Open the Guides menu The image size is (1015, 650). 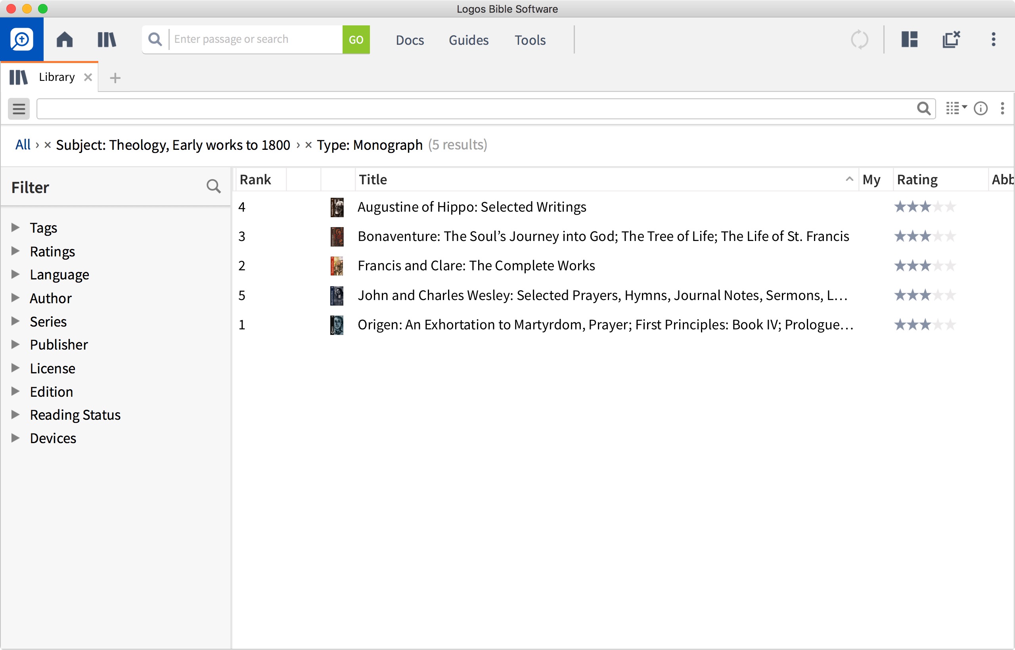tap(469, 40)
